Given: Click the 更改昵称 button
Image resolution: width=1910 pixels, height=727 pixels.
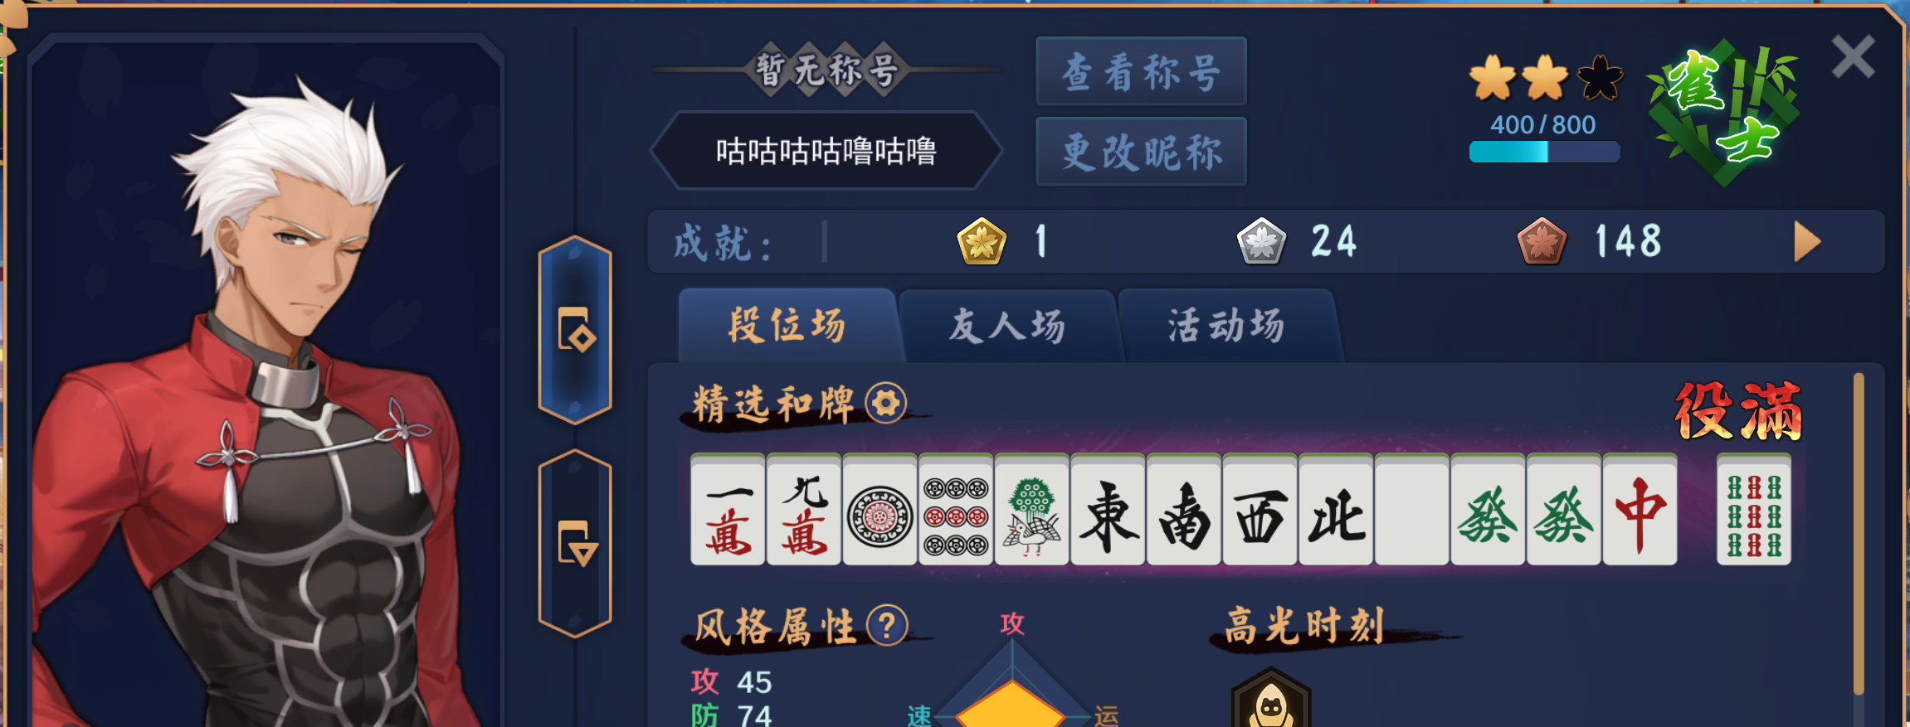Looking at the screenshot, I should pos(1141,152).
